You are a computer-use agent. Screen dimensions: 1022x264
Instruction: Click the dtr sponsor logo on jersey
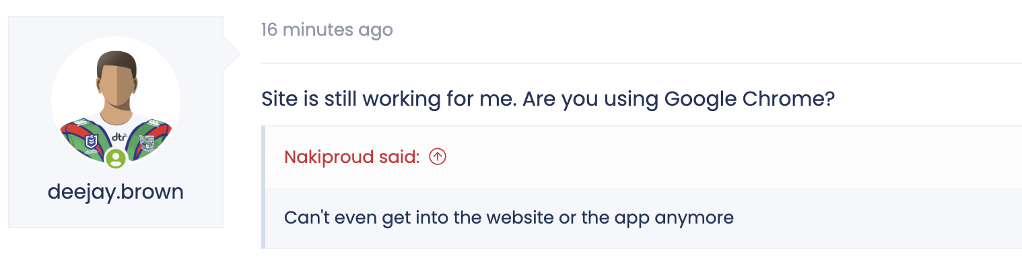(x=118, y=137)
